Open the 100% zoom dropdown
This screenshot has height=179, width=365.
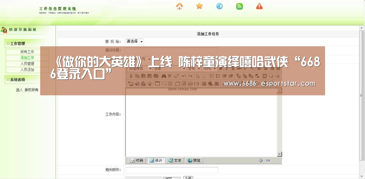click(x=209, y=69)
